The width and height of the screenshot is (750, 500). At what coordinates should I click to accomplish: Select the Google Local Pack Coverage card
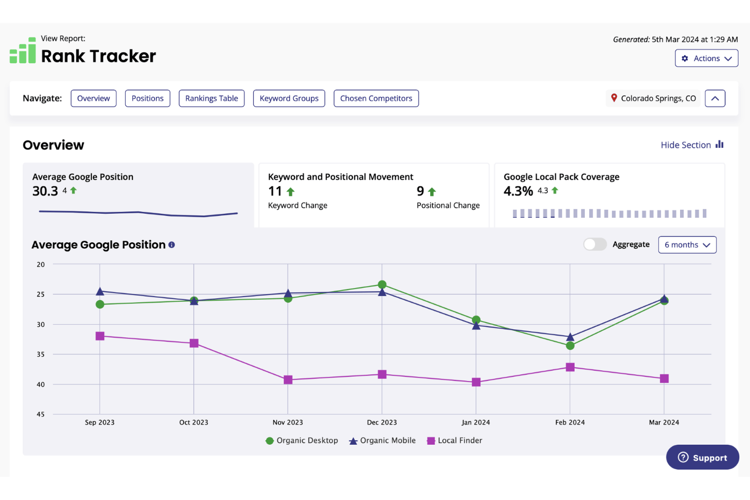(610, 195)
